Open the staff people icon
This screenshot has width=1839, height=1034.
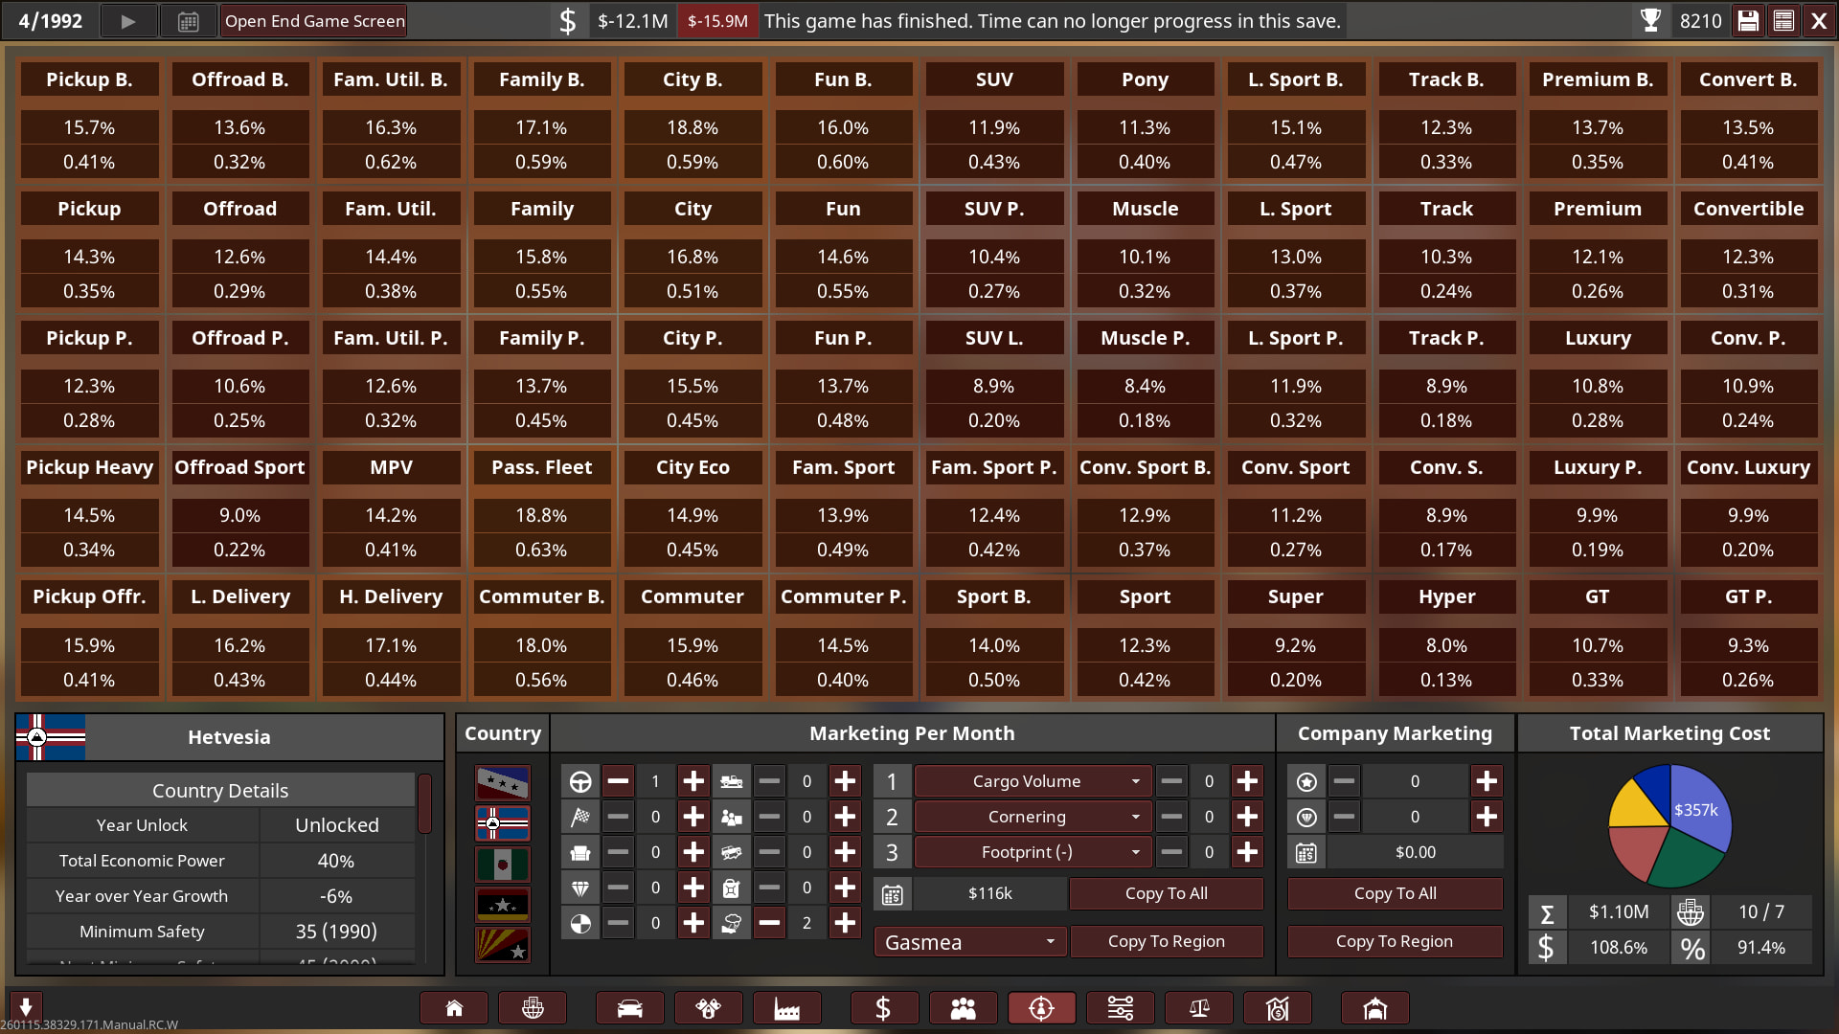tap(963, 1008)
